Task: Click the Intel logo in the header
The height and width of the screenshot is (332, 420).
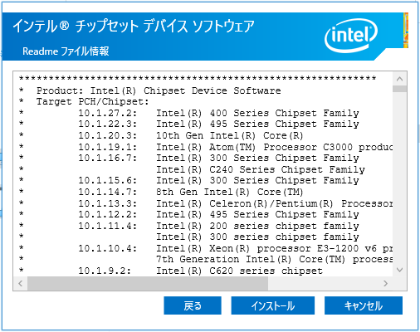Action: click(x=351, y=36)
